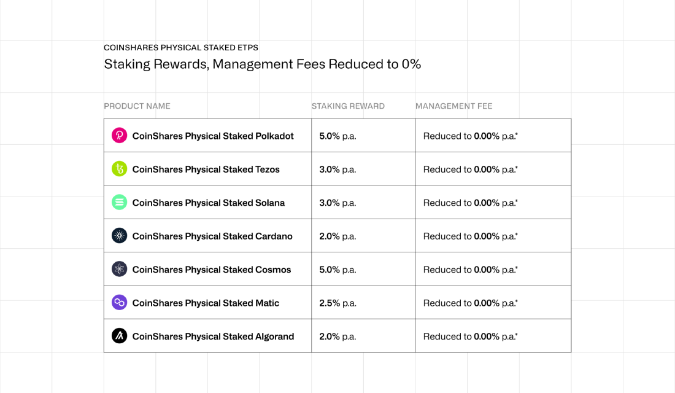Click the Cosmos "5.0% p.a." staking reward

337,270
